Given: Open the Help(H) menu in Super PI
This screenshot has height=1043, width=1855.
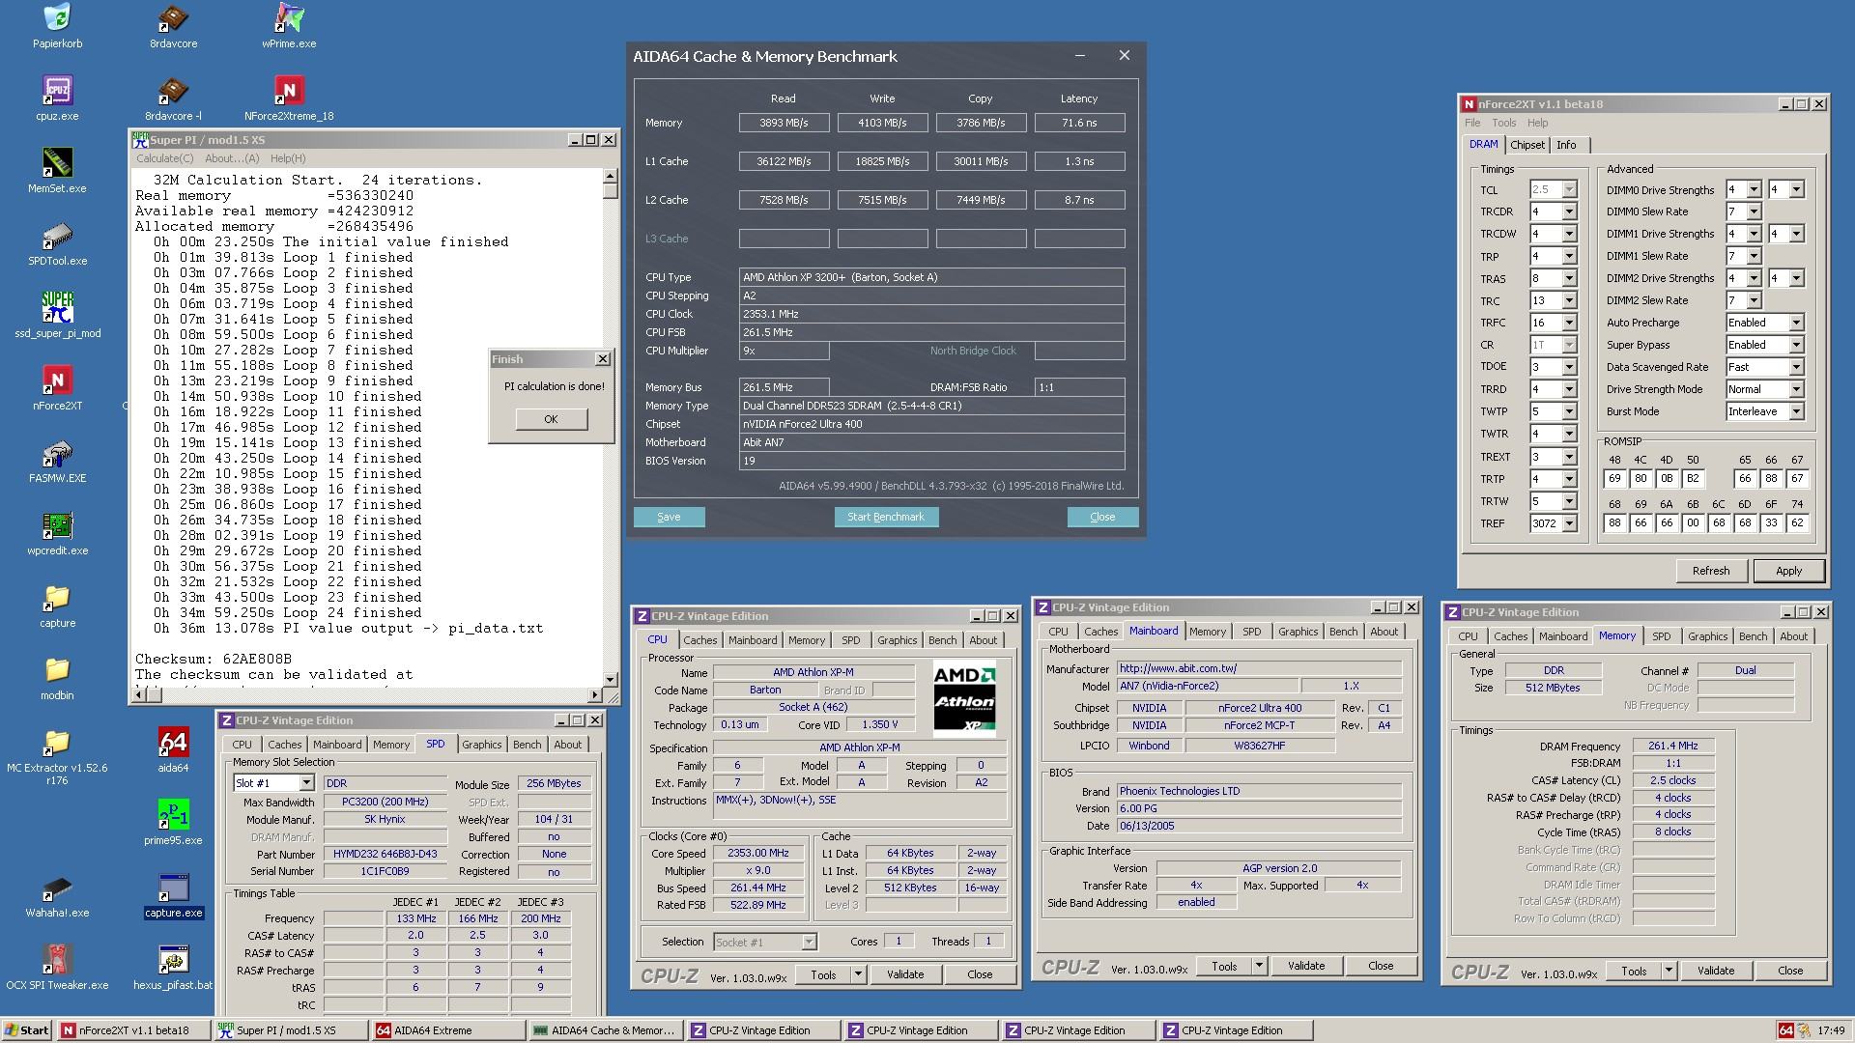Looking at the screenshot, I should pos(288,158).
